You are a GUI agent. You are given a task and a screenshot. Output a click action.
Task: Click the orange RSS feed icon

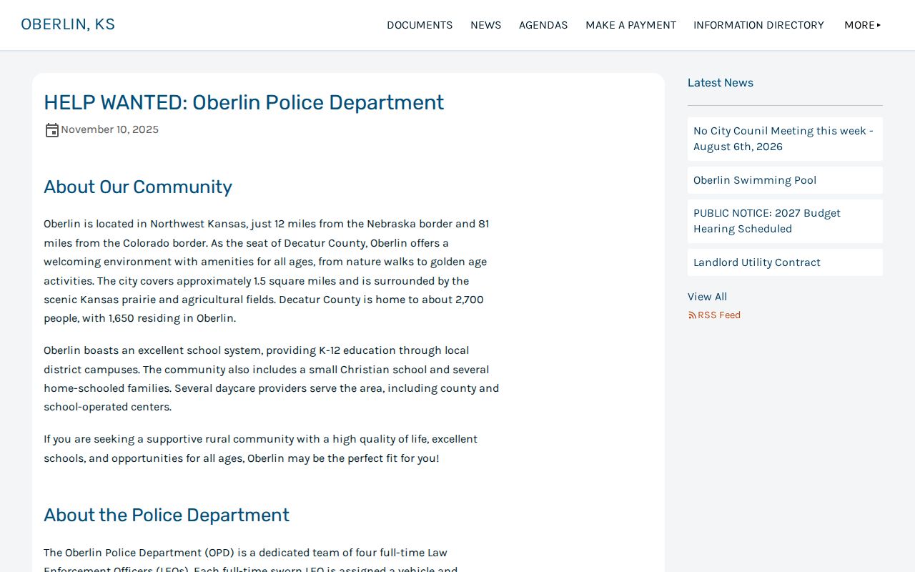(692, 315)
